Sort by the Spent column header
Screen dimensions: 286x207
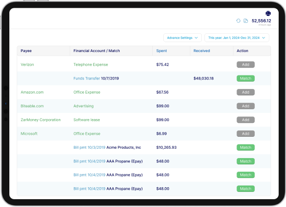tap(161, 50)
